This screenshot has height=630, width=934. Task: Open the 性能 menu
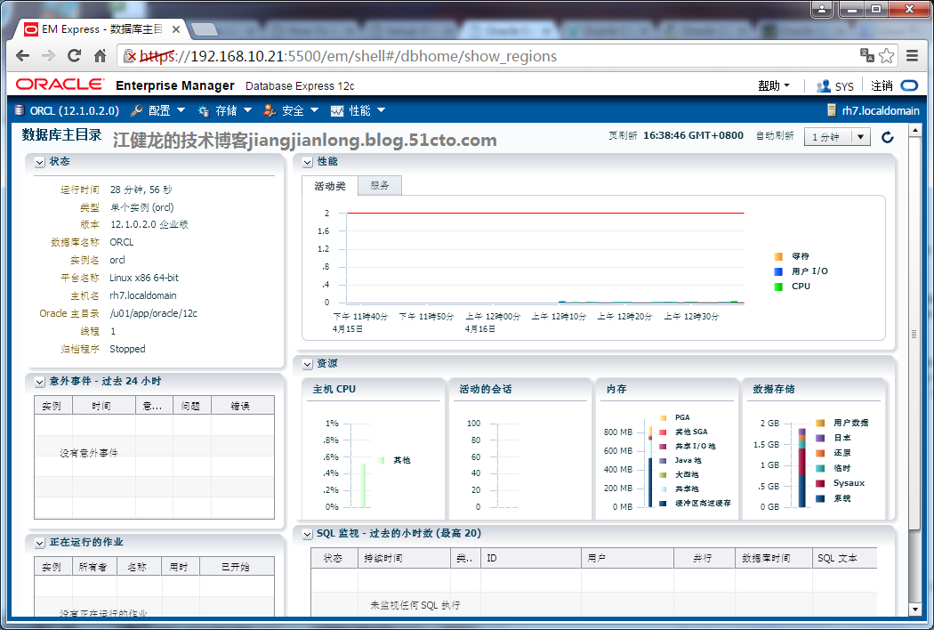point(358,110)
